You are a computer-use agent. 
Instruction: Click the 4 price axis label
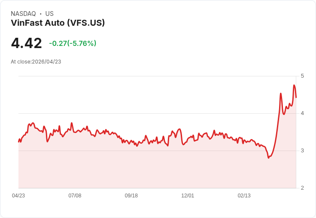[302, 113]
